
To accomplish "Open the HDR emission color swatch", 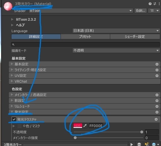I will pos(77,126).
